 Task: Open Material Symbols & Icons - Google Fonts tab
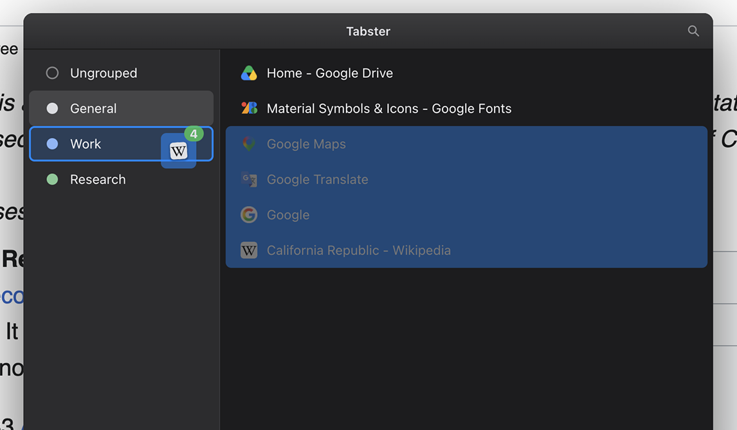point(466,108)
